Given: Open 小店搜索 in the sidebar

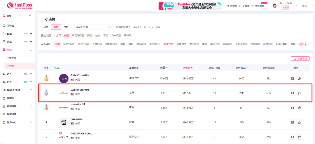Looking at the screenshot, I should coord(12,58).
